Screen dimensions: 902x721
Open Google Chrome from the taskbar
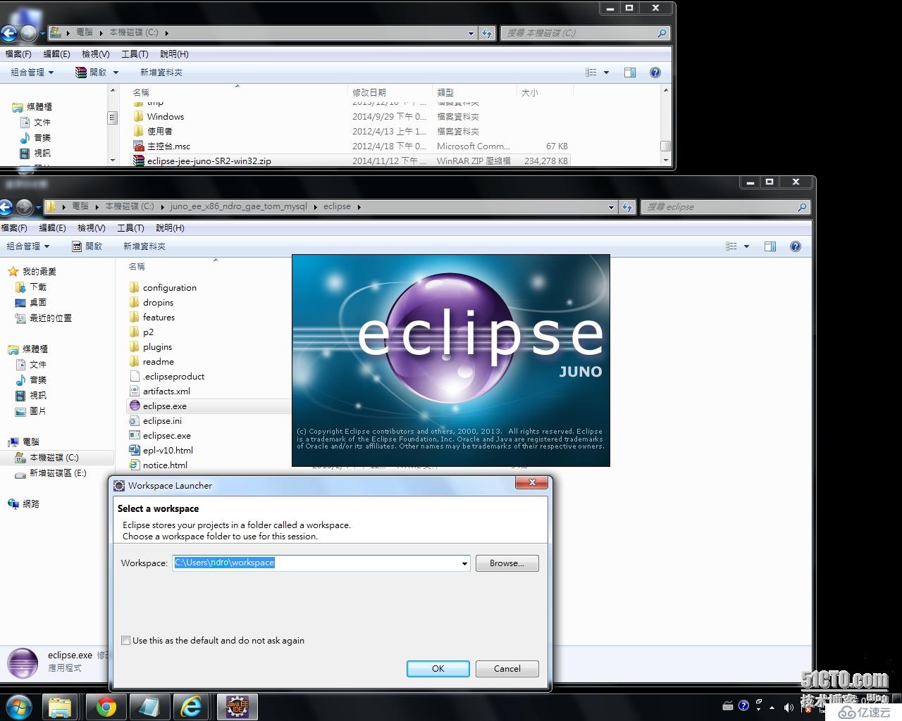tap(106, 707)
